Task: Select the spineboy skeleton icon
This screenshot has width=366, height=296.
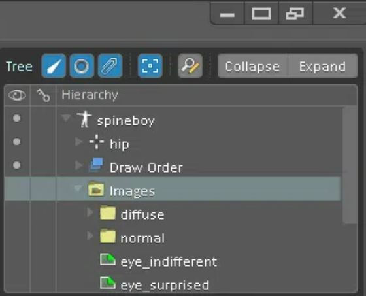Action: [84, 120]
